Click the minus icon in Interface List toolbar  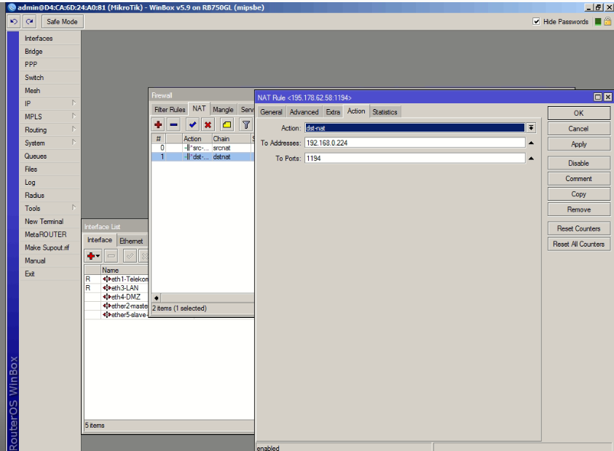click(111, 256)
